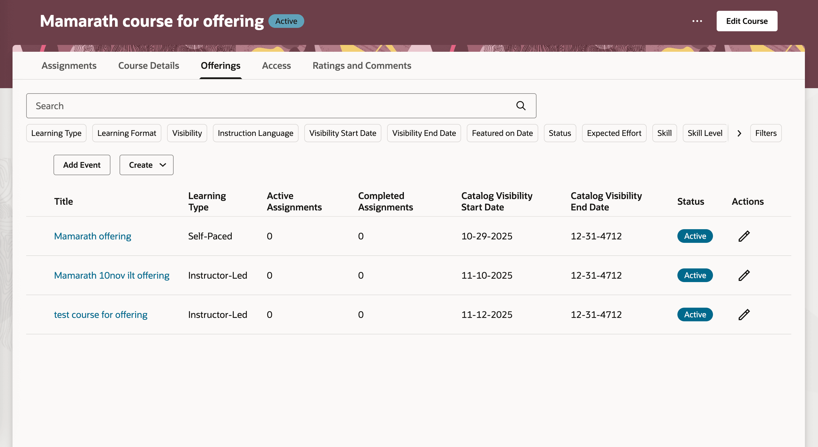Viewport: 818px width, 447px height.
Task: Click the Active status pill for Mamarath offering
Action: tap(695, 236)
